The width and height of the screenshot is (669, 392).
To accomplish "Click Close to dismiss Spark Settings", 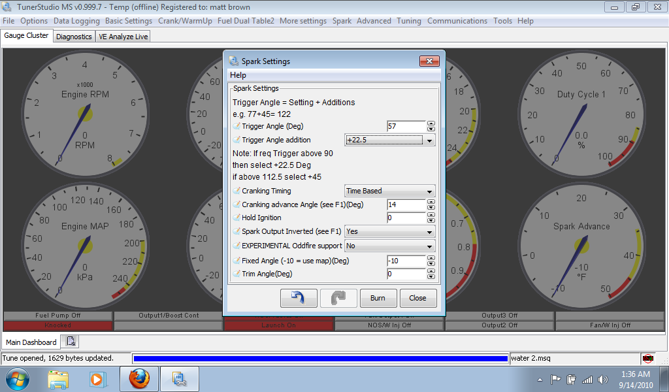I will point(417,298).
